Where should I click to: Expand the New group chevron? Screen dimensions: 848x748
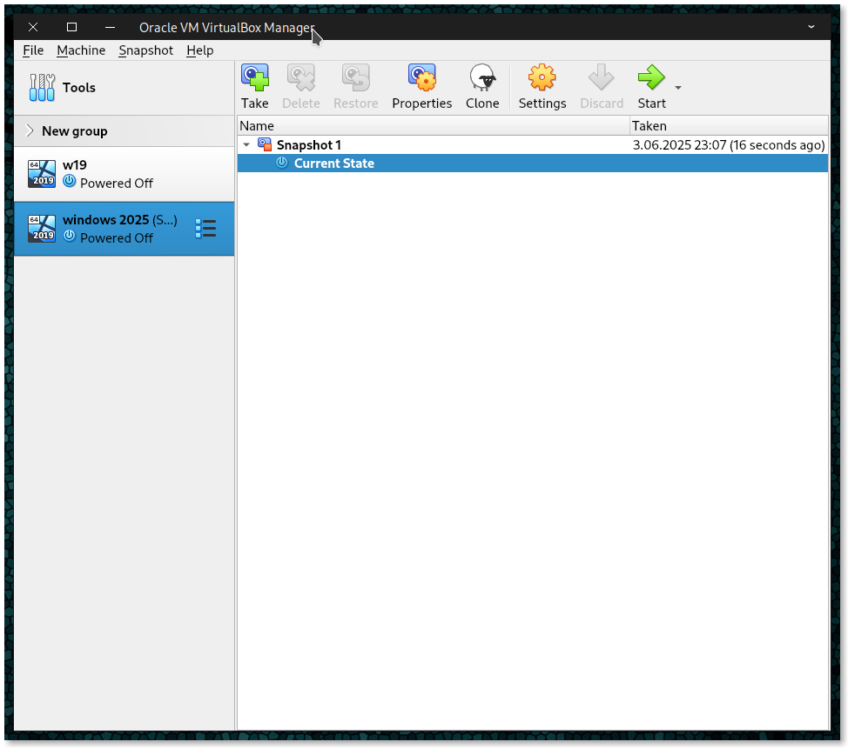point(30,130)
